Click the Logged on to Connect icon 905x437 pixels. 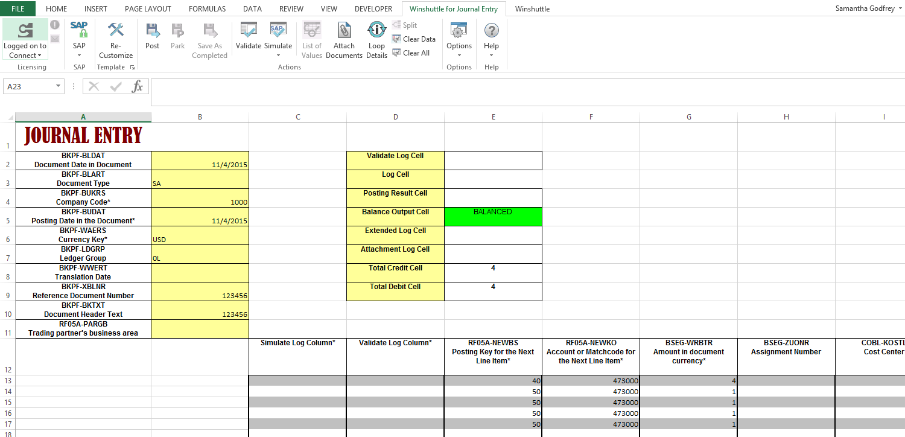point(25,30)
